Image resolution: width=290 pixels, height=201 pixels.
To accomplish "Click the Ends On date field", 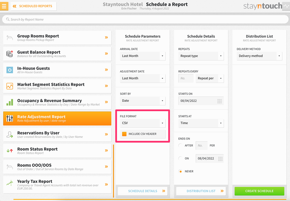I will tap(210, 158).
